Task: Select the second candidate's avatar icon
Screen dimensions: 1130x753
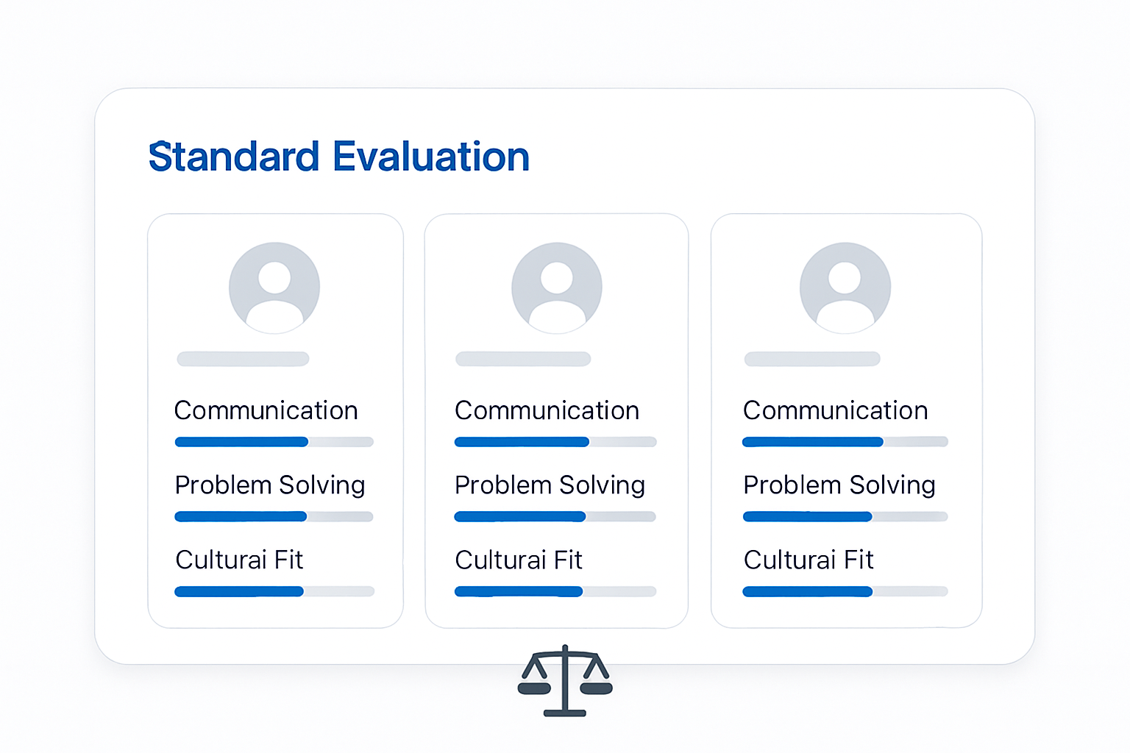Action: (x=557, y=288)
